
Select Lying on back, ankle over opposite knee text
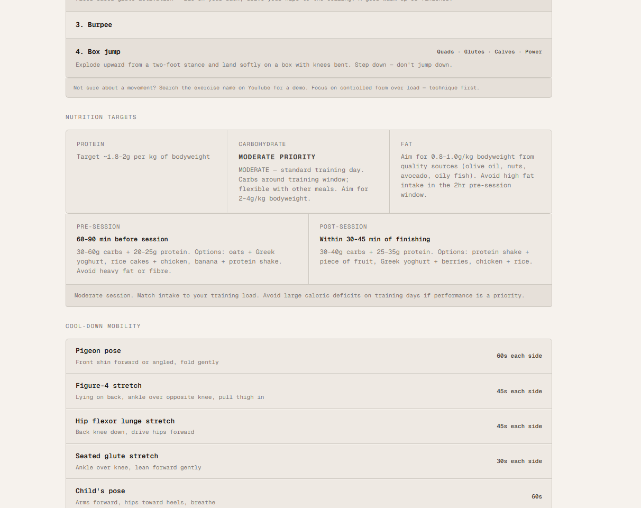[170, 397]
